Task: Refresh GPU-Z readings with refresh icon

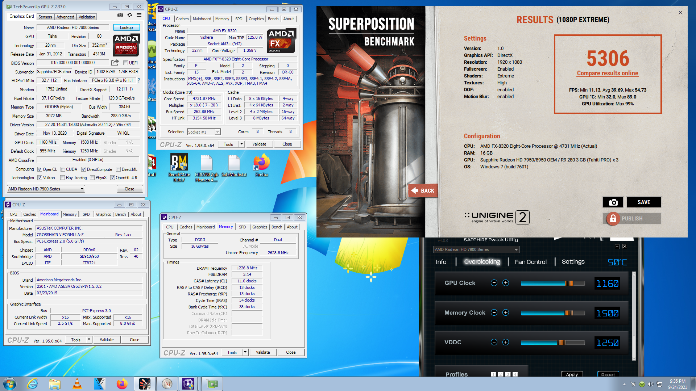Action: pos(129,15)
